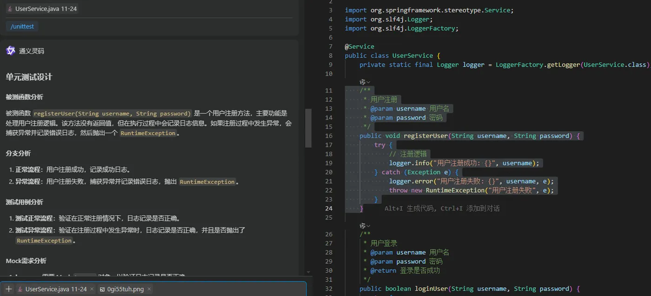This screenshot has height=296, width=651.
Task: Select the /unittest command tag
Action: click(23, 27)
